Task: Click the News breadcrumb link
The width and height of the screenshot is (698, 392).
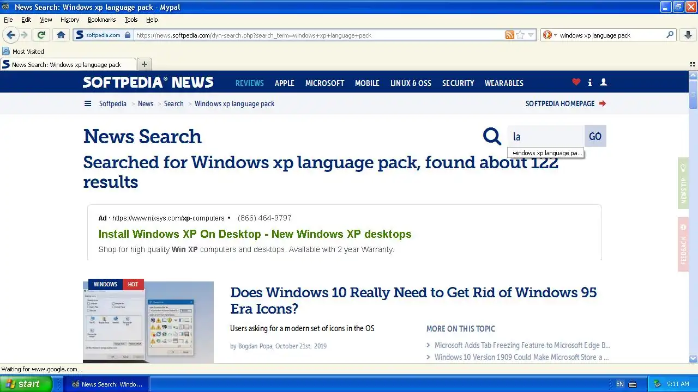Action: [146, 103]
